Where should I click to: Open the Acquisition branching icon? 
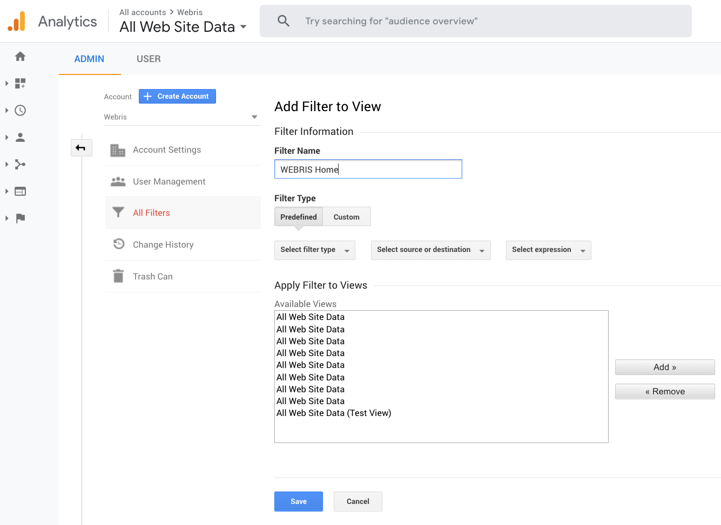(x=21, y=165)
